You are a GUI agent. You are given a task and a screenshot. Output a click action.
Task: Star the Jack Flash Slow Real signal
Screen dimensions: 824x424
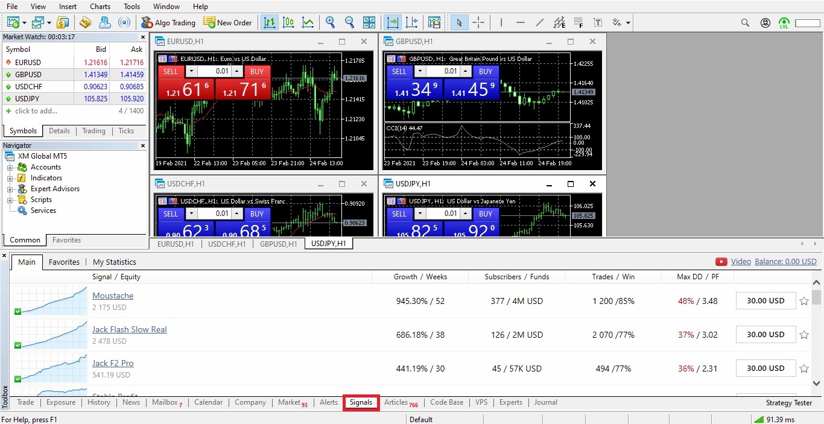(x=804, y=335)
